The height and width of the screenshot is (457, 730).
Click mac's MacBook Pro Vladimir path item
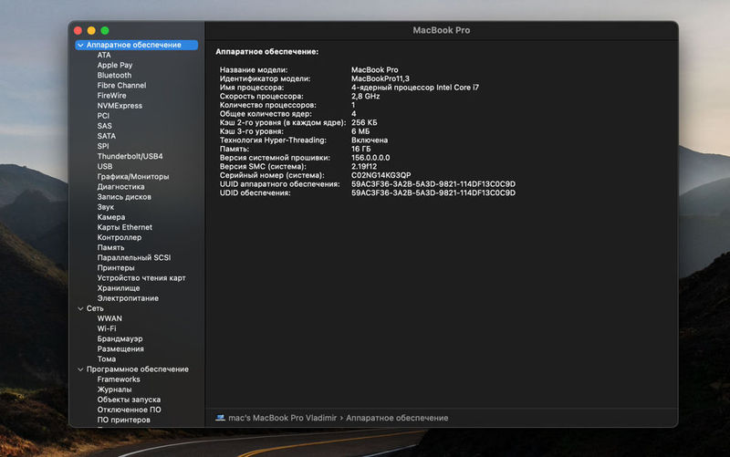(x=282, y=418)
